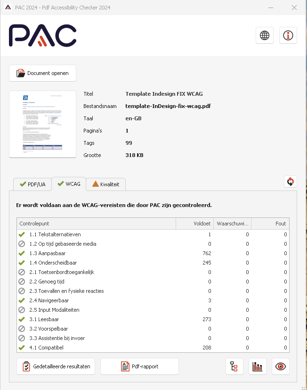Click the Document openen button
The height and width of the screenshot is (390, 307).
[43, 73]
